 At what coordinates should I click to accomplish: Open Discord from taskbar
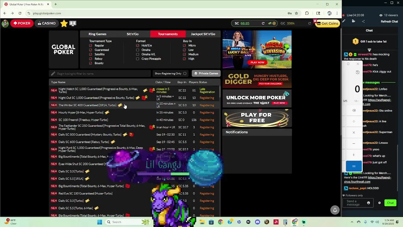coord(258,222)
